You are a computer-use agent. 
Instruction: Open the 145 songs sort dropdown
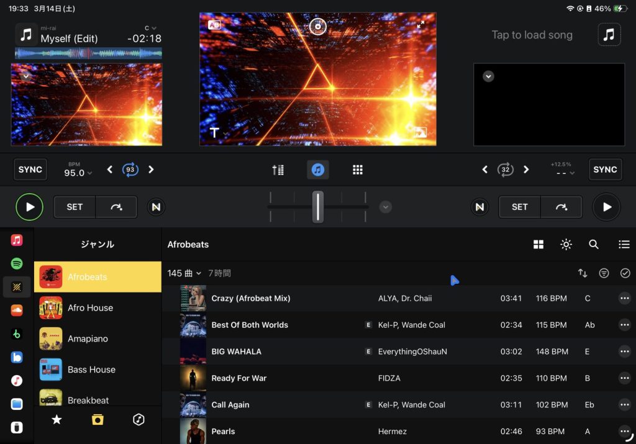point(184,273)
